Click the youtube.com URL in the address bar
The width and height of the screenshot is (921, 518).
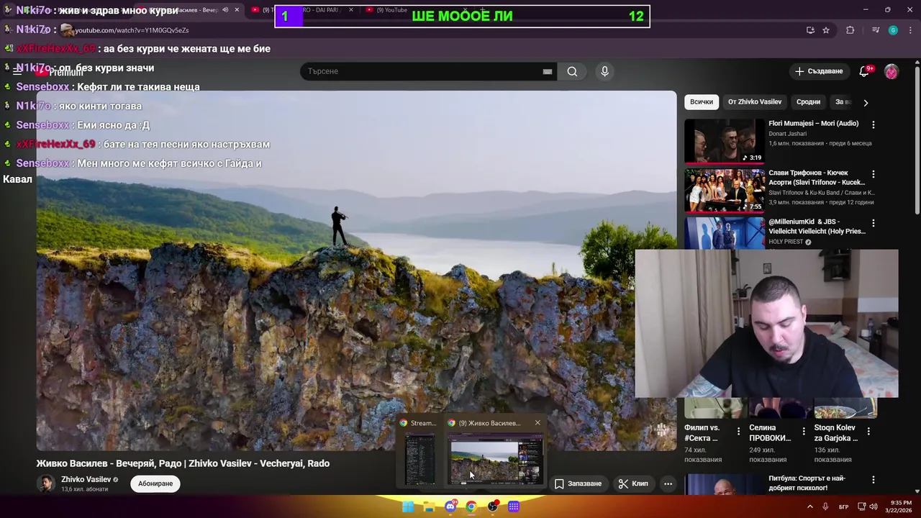(x=132, y=30)
